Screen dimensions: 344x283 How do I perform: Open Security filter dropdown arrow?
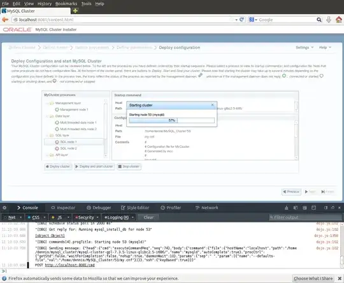pyautogui.click(x=97, y=217)
